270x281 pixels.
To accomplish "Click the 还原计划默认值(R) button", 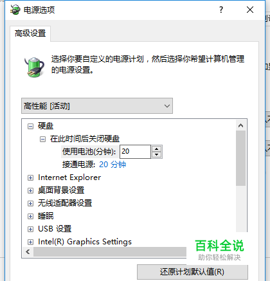I will (192, 272).
